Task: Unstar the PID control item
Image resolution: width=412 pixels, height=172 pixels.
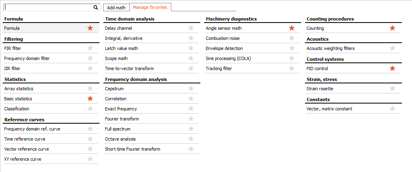Action: click(x=392, y=68)
